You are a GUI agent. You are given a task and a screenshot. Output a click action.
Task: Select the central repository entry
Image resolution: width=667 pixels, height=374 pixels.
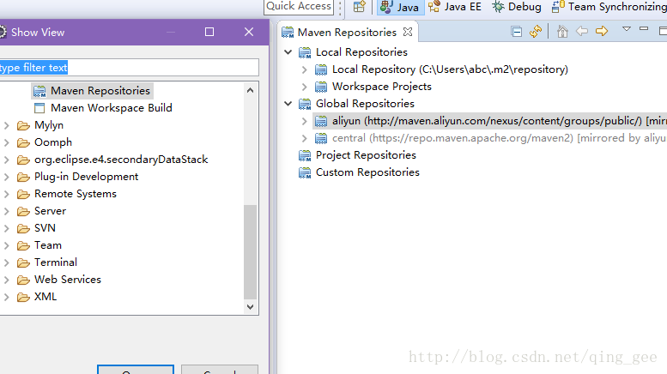point(499,138)
